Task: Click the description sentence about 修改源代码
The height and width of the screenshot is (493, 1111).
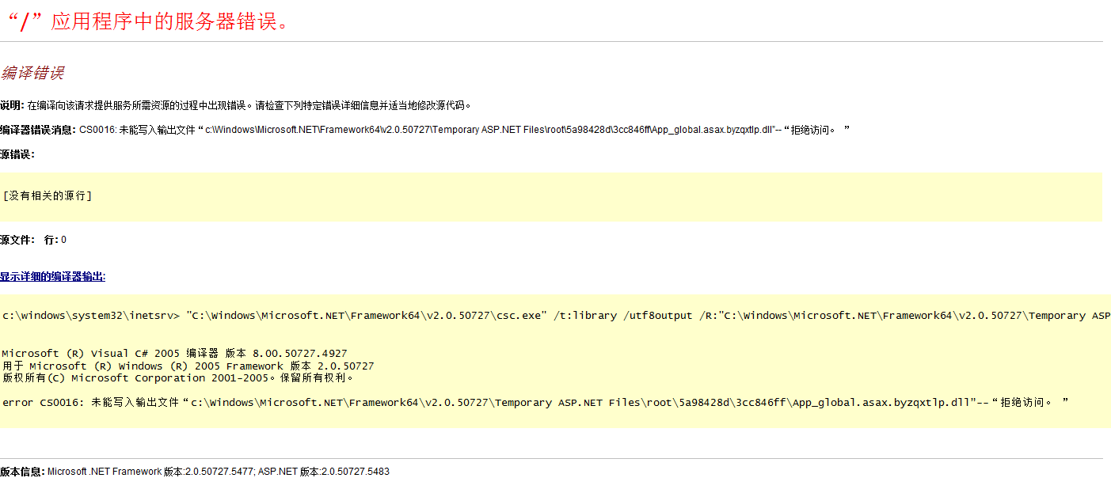Action: [249, 105]
